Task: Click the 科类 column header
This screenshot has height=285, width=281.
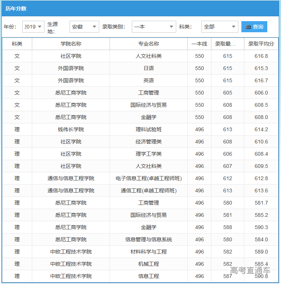Action: [x=17, y=44]
